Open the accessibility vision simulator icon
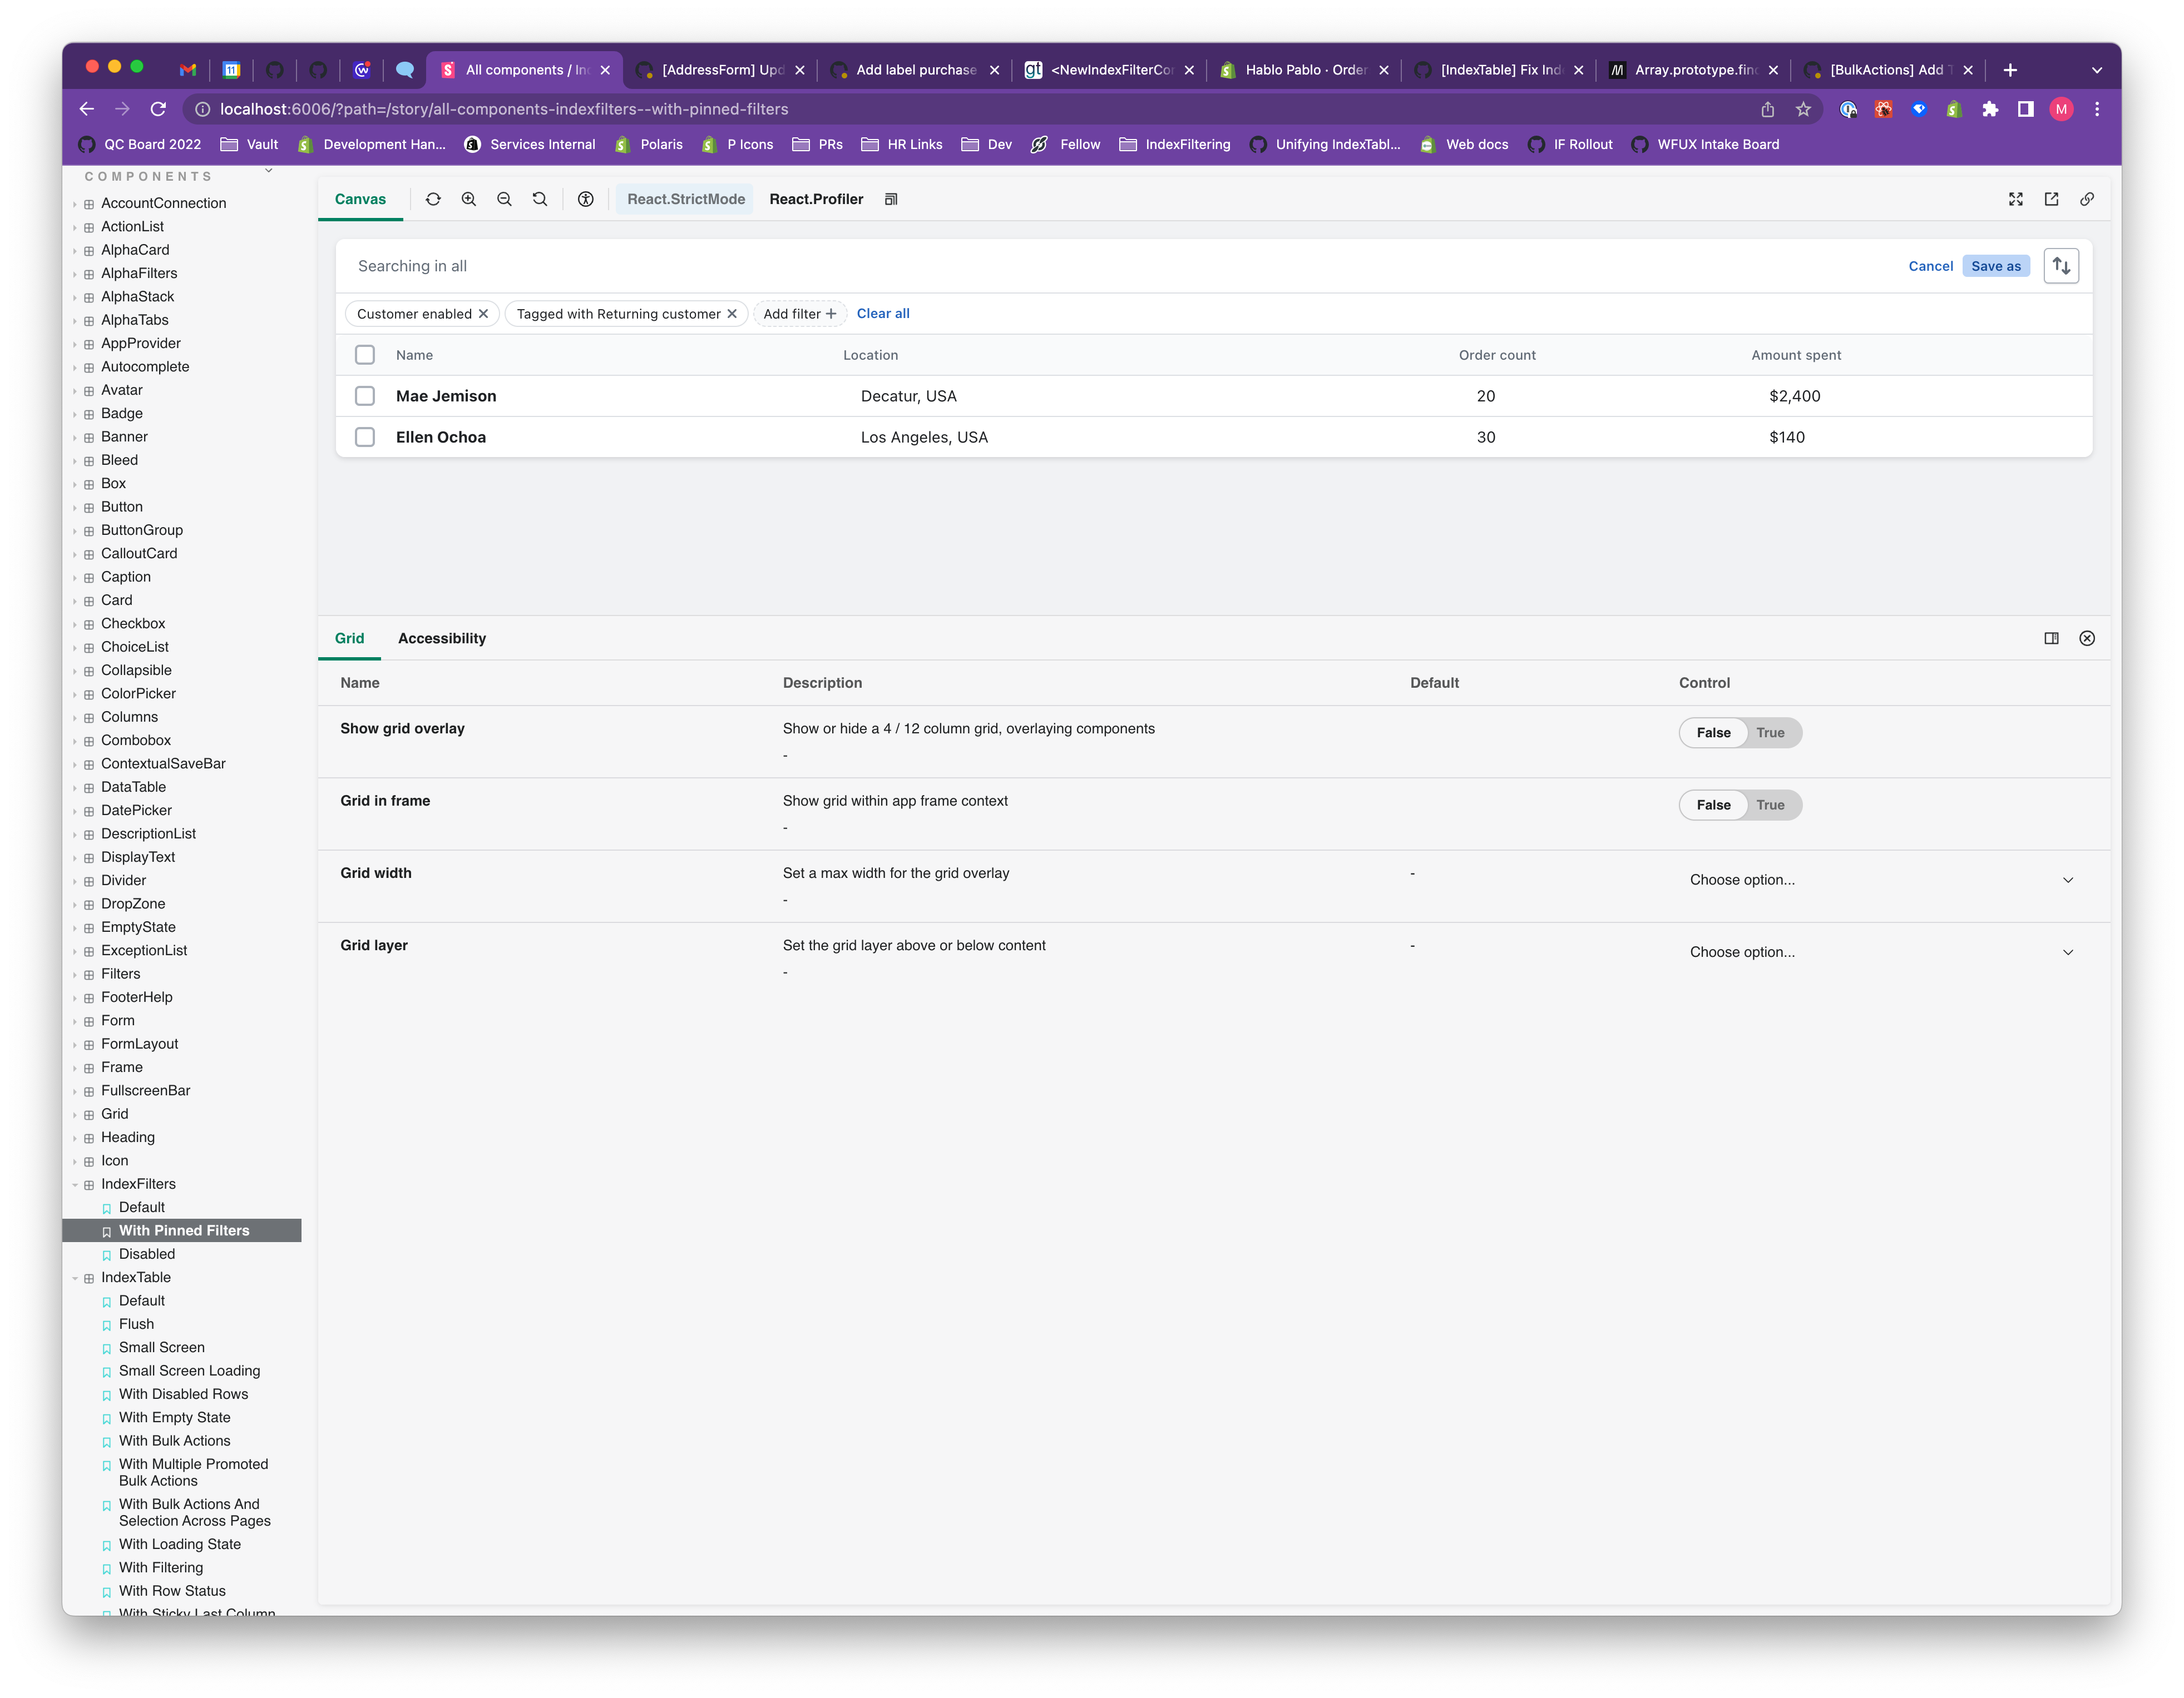The width and height of the screenshot is (2184, 1698). pyautogui.click(x=586, y=199)
